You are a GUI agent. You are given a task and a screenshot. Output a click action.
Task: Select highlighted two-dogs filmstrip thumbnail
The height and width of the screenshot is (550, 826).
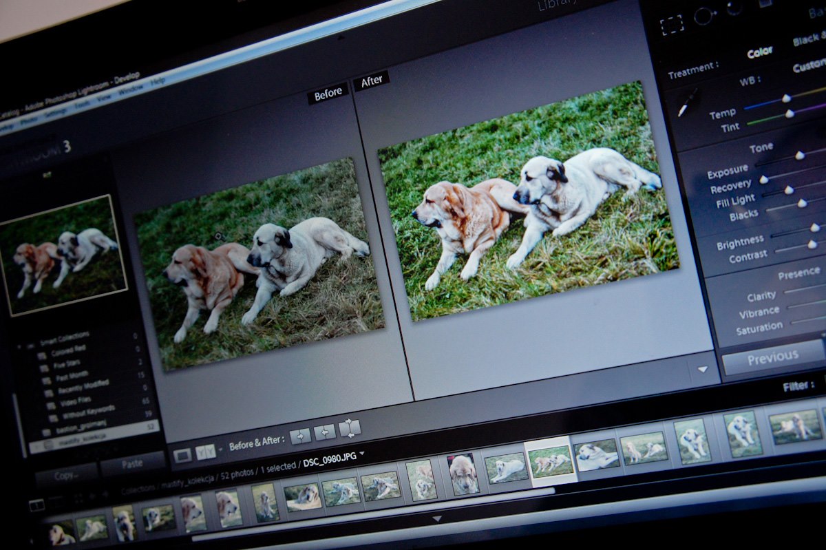click(550, 461)
